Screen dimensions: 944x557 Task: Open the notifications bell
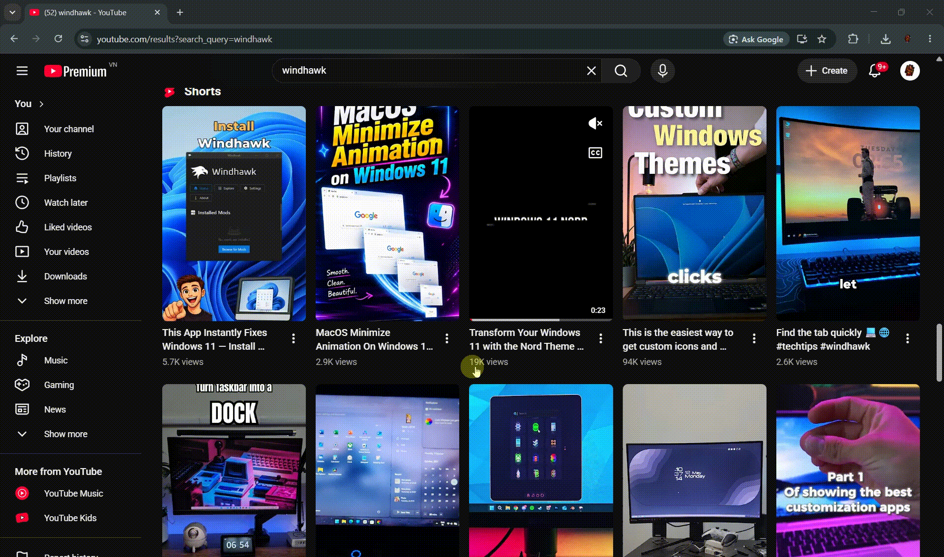tap(875, 71)
